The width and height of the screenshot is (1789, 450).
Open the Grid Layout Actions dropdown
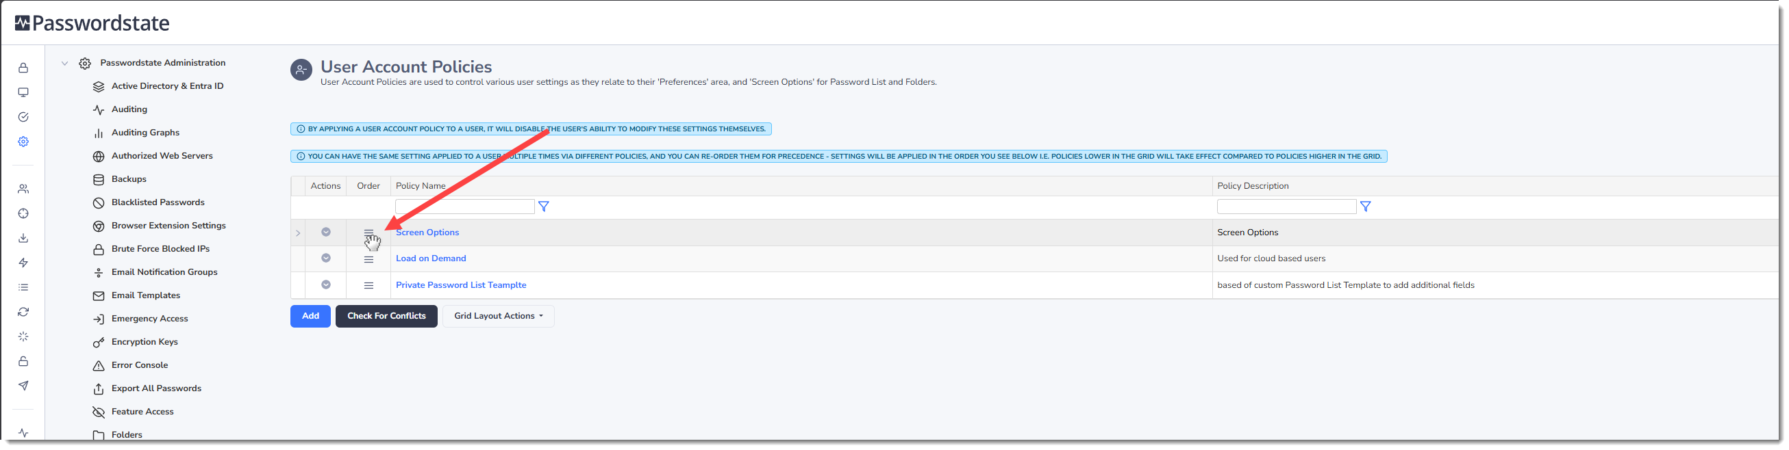point(499,316)
